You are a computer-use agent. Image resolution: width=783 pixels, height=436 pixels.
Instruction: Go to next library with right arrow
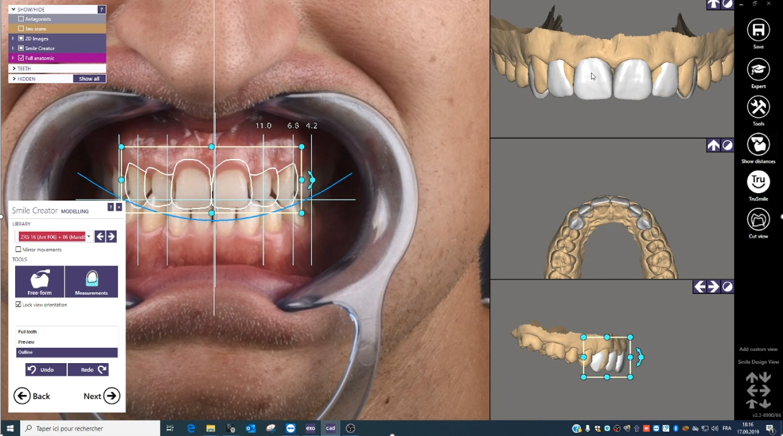click(x=111, y=236)
